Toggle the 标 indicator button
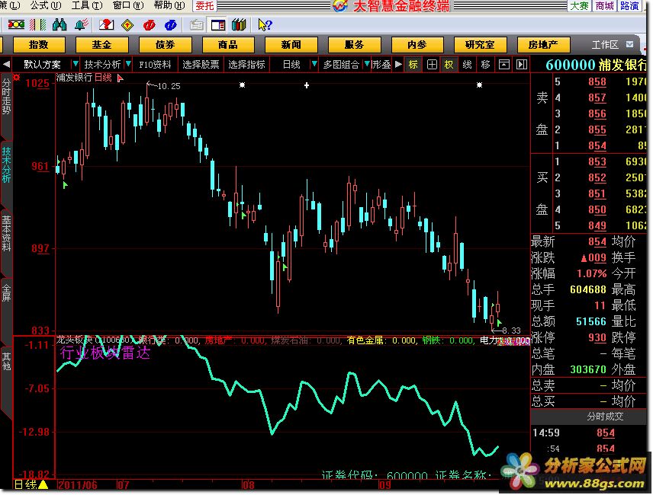The image size is (653, 495). coord(413,65)
